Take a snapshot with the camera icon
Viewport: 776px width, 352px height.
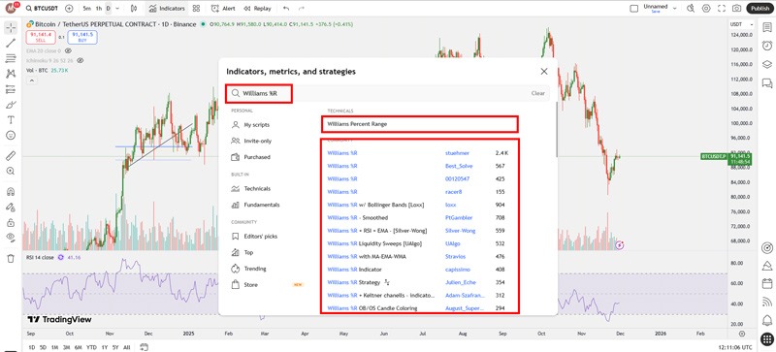coord(737,9)
